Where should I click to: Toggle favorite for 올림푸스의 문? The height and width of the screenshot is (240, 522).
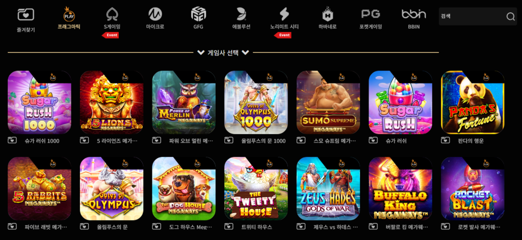coord(84,226)
